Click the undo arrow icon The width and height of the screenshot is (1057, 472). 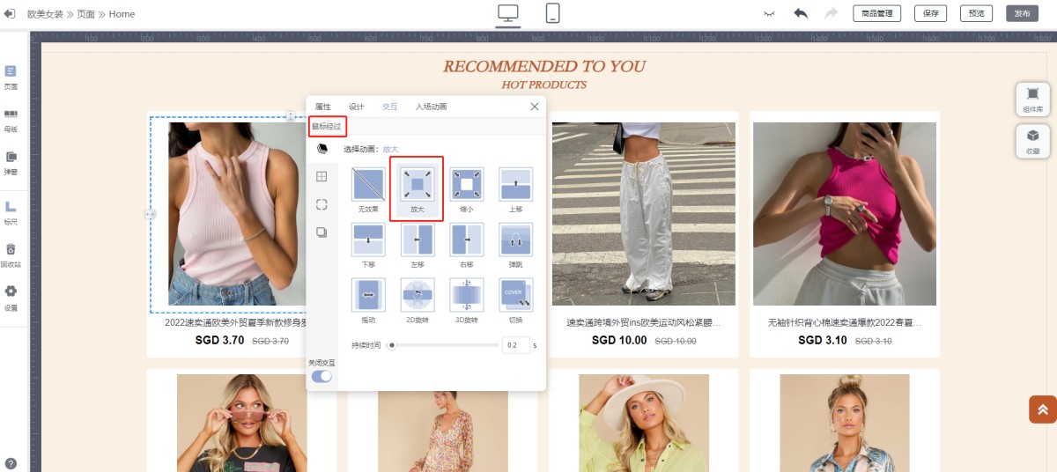[x=800, y=13]
